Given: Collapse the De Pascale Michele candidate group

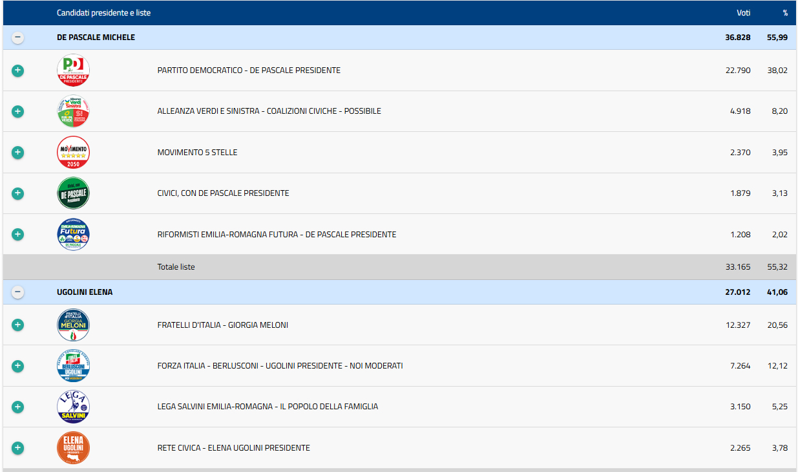Looking at the screenshot, I should click(x=18, y=38).
